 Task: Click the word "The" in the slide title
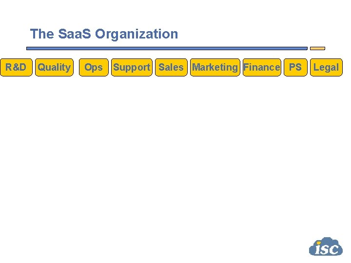[x=42, y=34]
